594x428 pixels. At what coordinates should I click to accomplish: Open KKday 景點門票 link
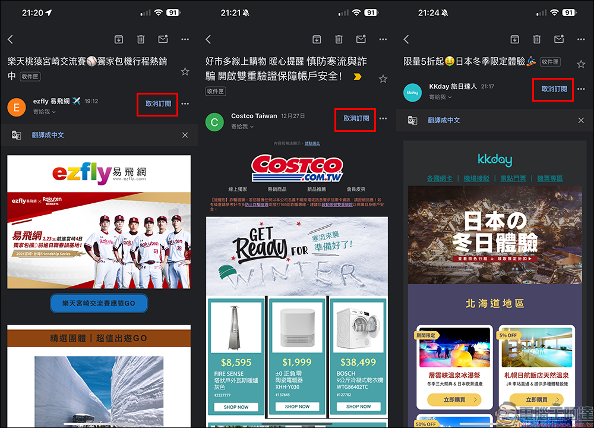(513, 178)
